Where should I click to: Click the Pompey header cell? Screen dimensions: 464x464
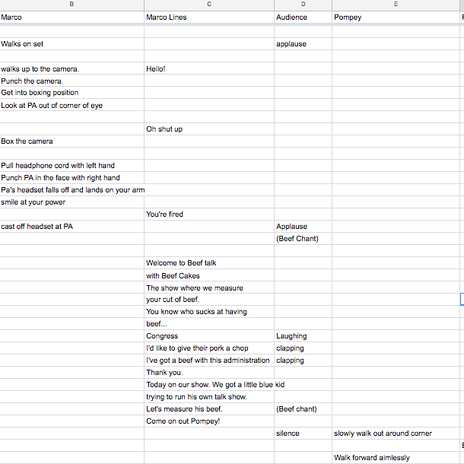(396, 17)
